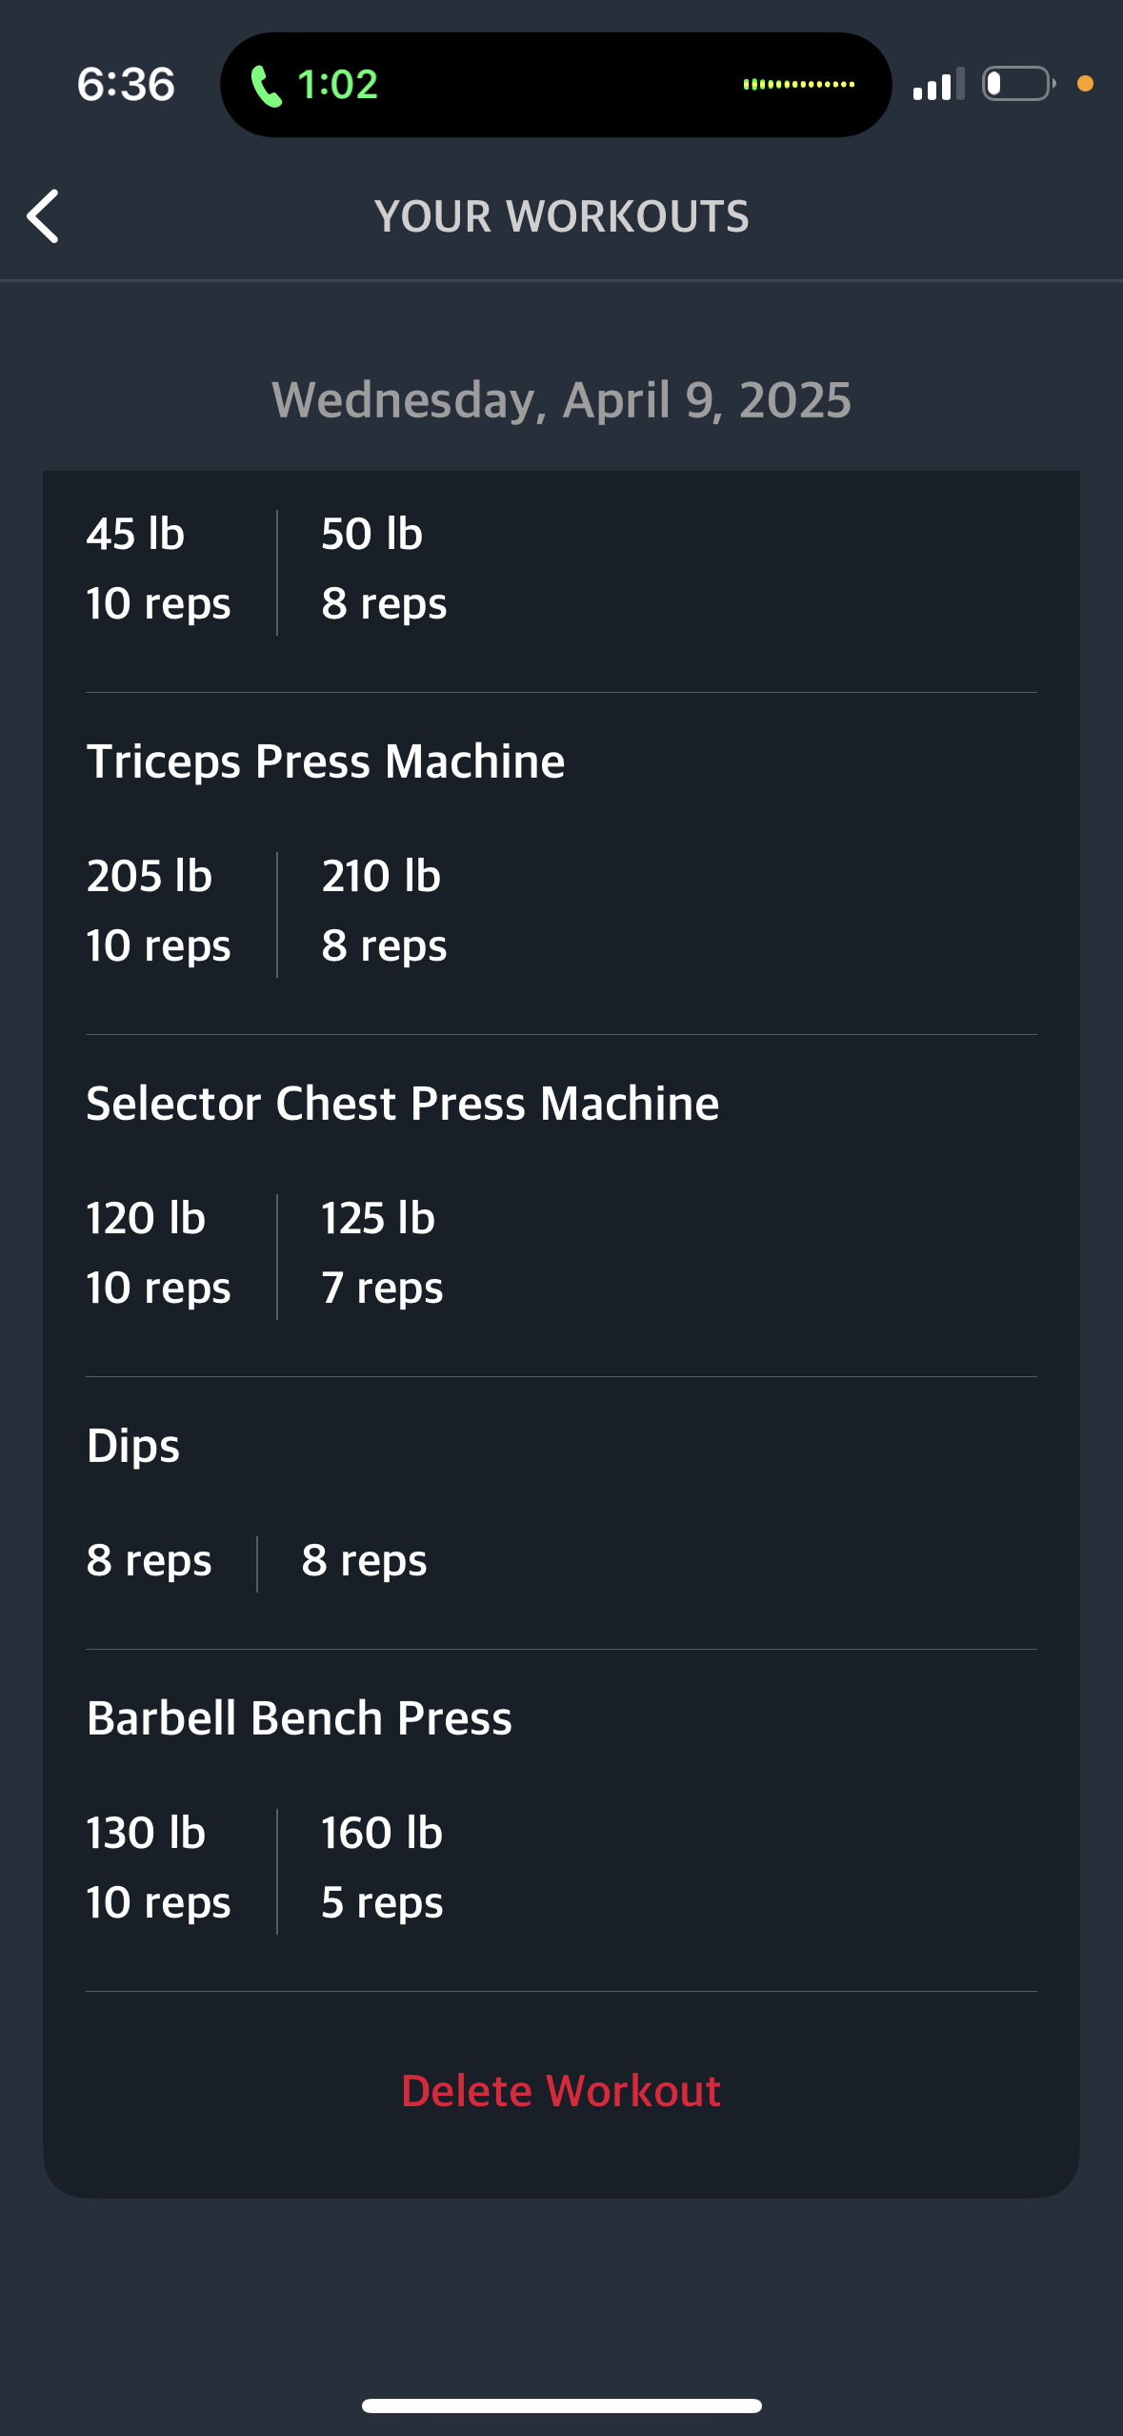Tap the cellular signal strength icon

pos(938,85)
